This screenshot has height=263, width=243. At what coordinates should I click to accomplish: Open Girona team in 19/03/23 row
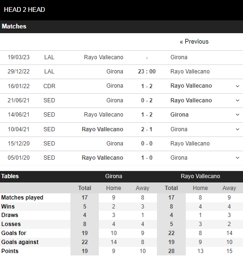(x=179, y=57)
